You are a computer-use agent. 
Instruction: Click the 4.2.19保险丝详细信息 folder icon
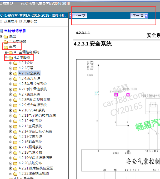tap(15, 158)
